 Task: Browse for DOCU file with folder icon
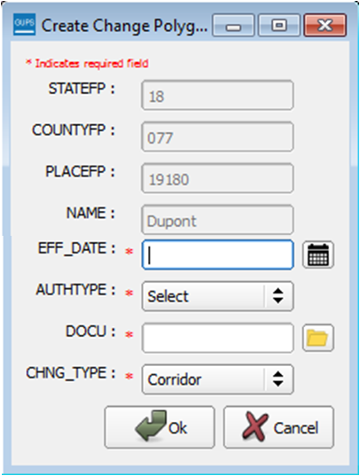(x=318, y=338)
